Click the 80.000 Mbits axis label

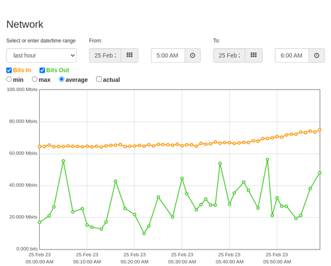coord(23,121)
